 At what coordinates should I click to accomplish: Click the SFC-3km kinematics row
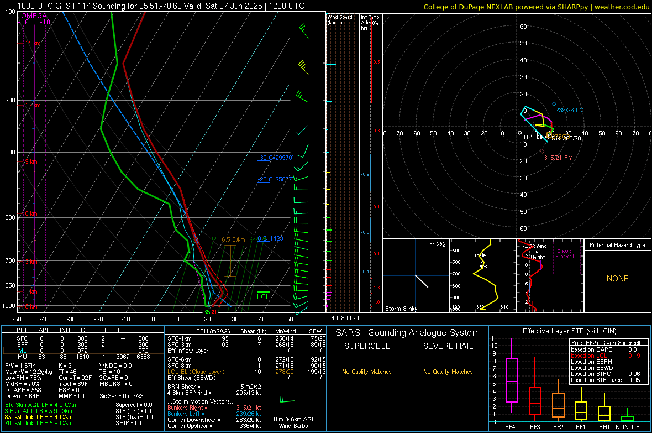[x=246, y=345]
